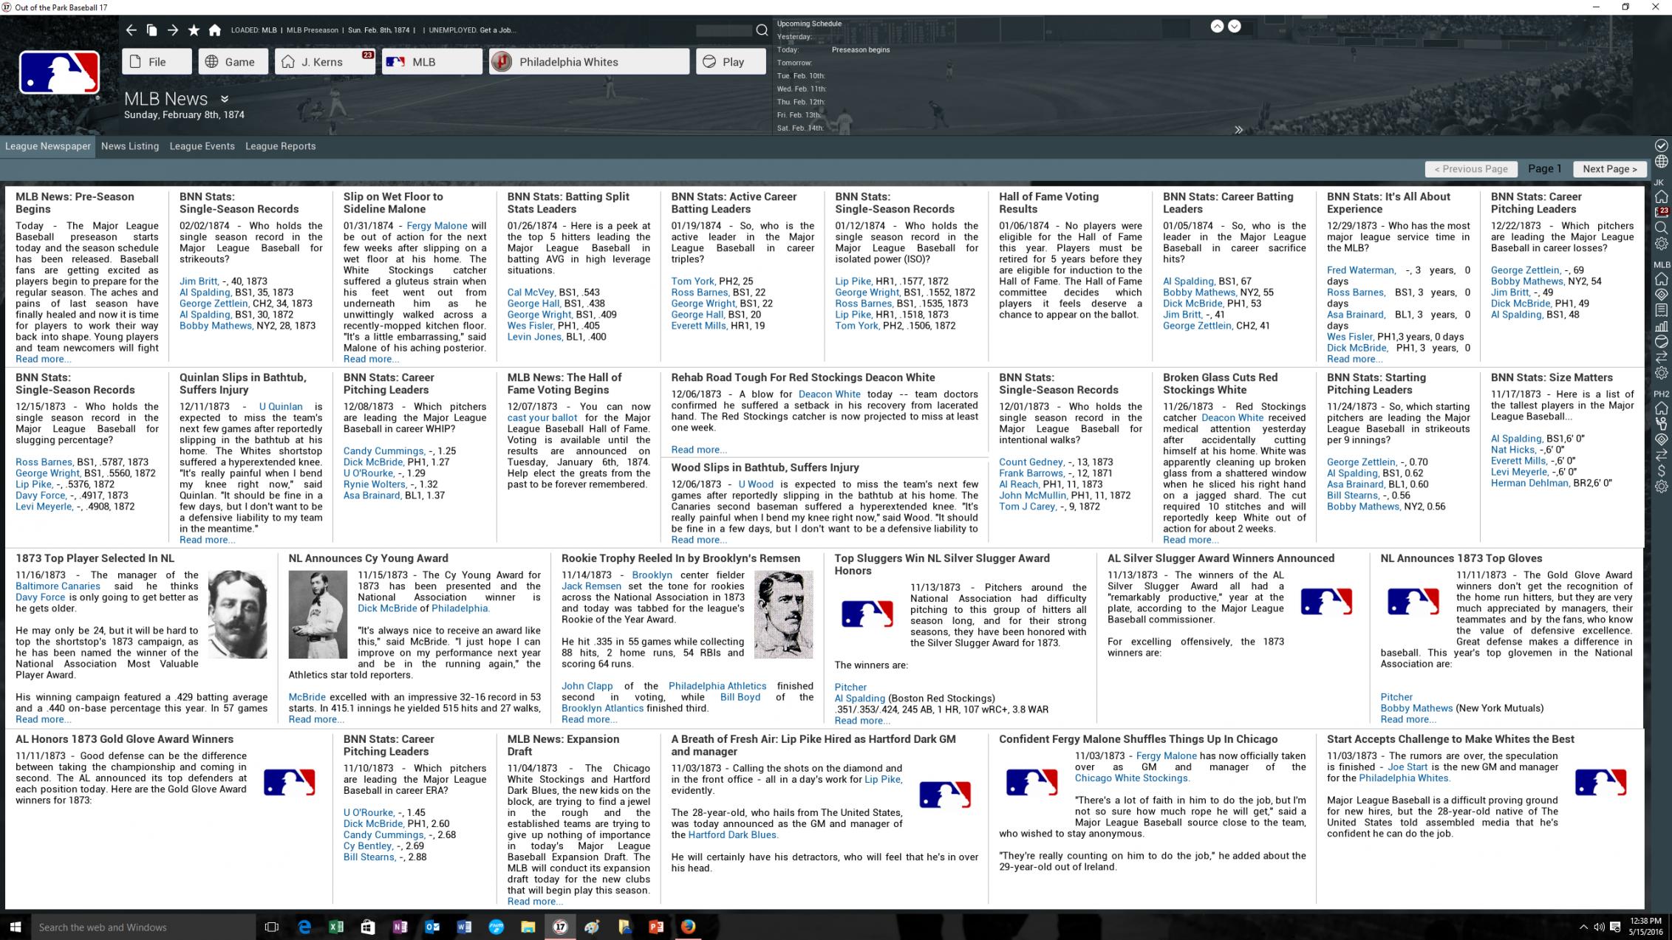Open the Fergy Malone player link
Screen dimensions: 1672x940
click(x=437, y=226)
